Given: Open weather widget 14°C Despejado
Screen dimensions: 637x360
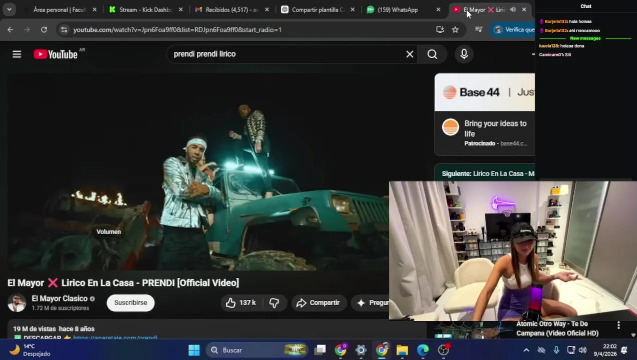Looking at the screenshot, I should [x=30, y=350].
